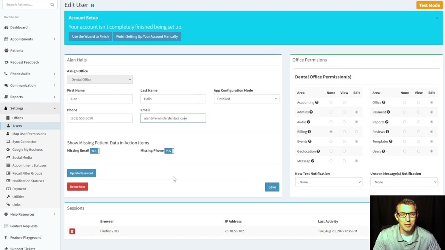
Task: Click the Geolocation help question icon
Action: point(318,151)
